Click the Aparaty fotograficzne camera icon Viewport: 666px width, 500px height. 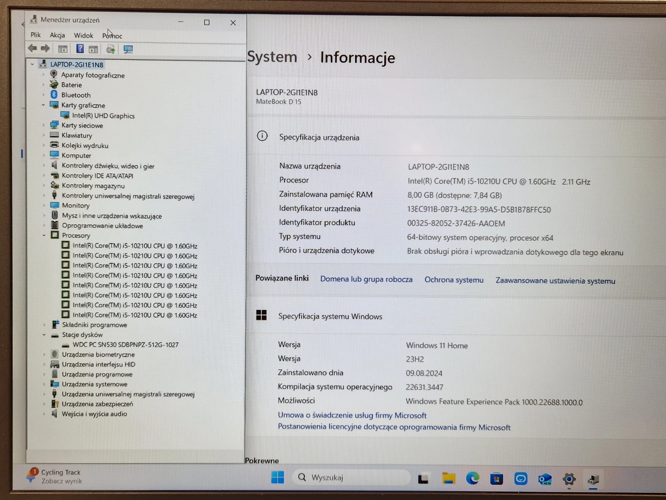coord(54,74)
